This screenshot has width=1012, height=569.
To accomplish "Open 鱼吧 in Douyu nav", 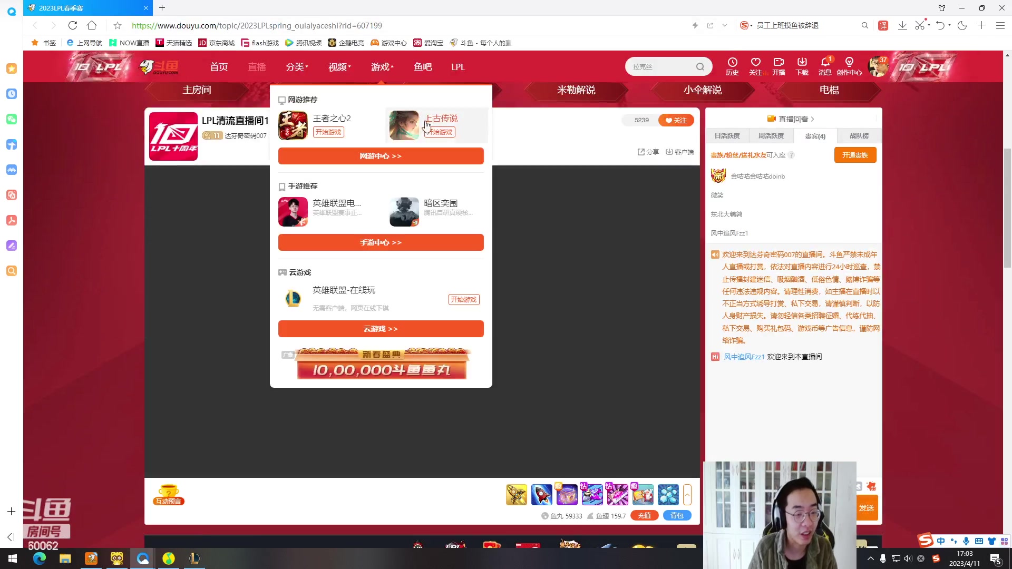I will coord(423,67).
